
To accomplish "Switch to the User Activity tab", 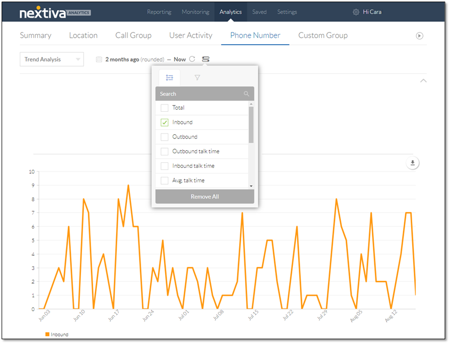I will [191, 36].
